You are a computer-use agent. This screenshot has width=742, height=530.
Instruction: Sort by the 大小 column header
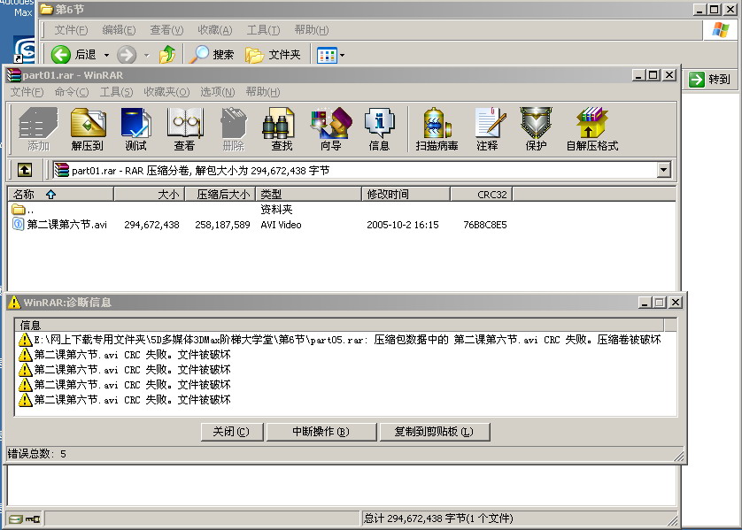tap(149, 195)
